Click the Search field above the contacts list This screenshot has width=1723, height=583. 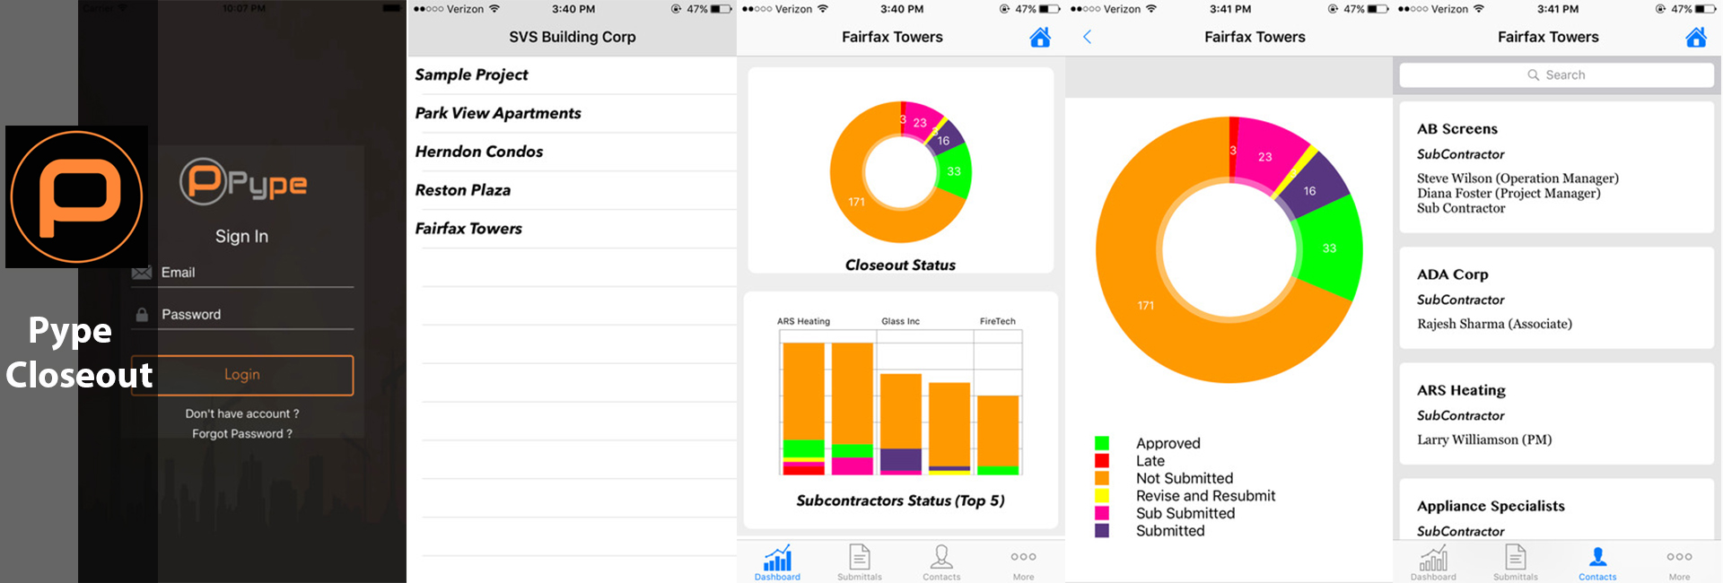point(1557,75)
